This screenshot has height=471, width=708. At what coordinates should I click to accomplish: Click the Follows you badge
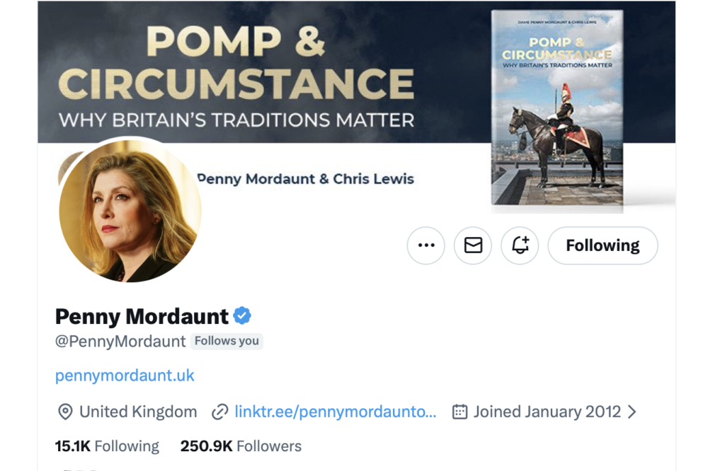227,341
